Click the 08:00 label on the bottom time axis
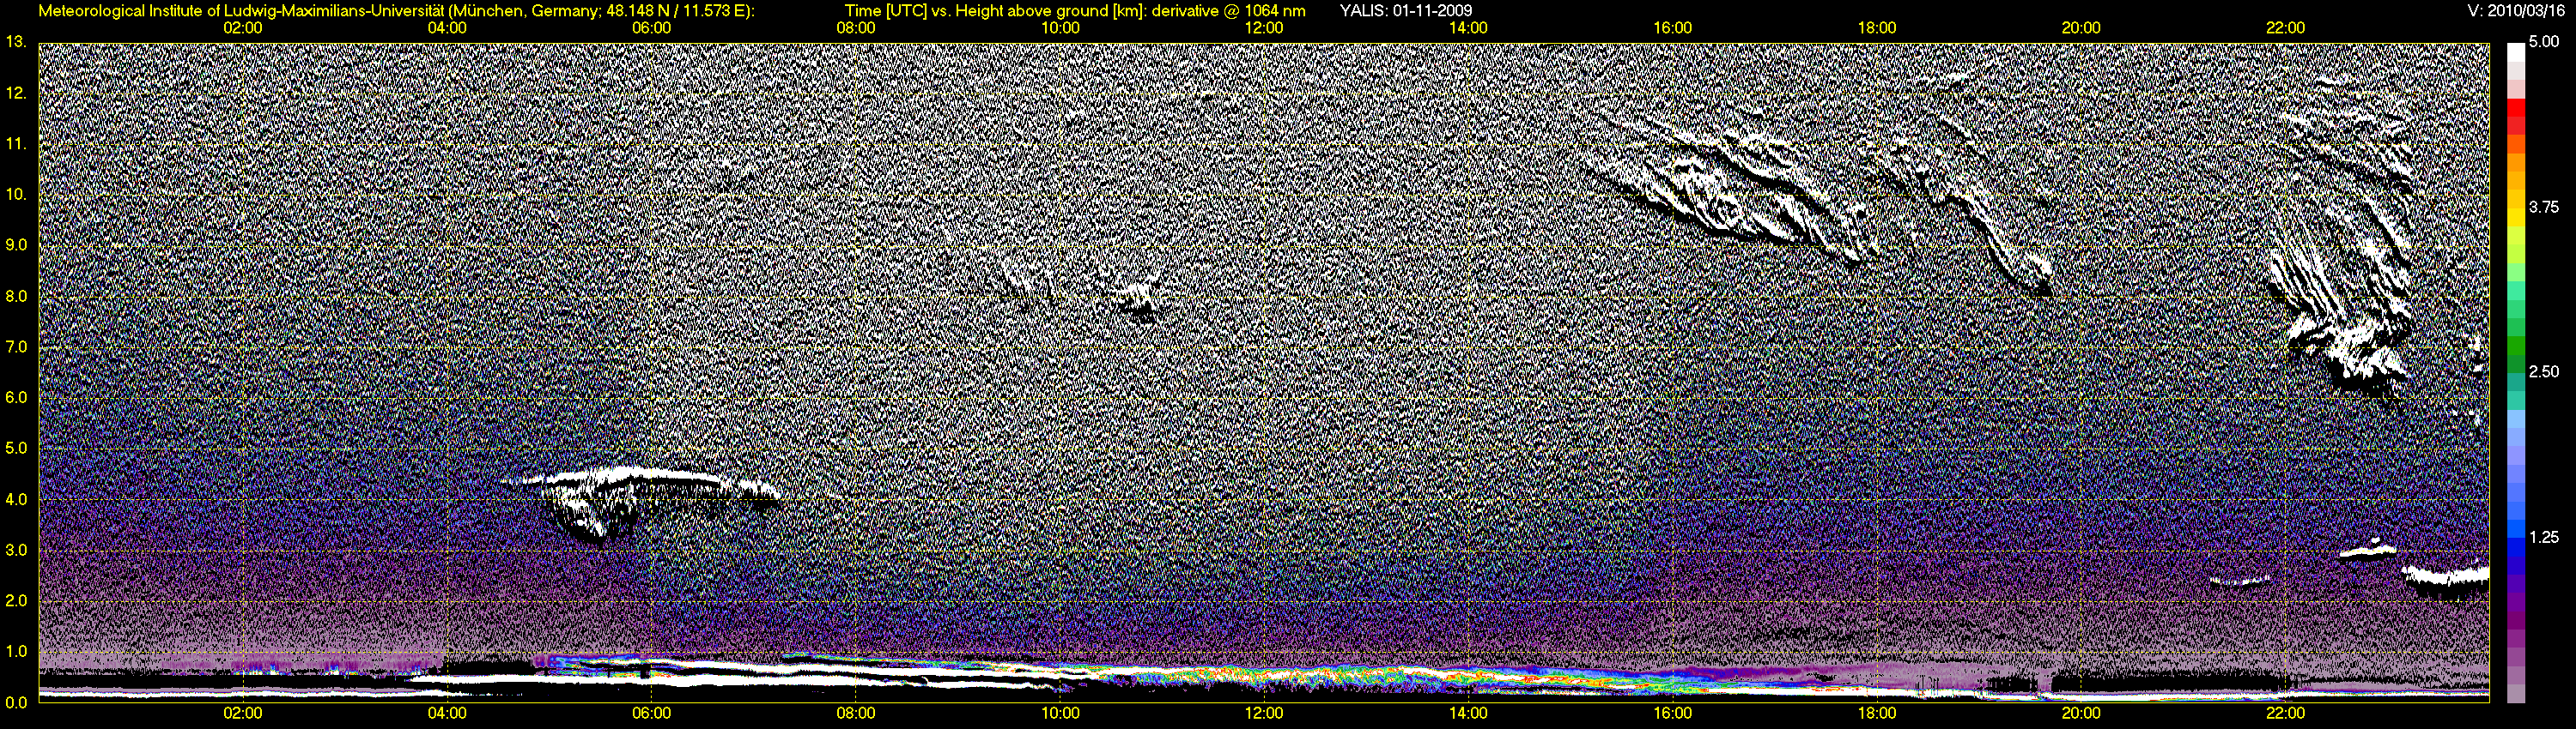 coord(856,713)
